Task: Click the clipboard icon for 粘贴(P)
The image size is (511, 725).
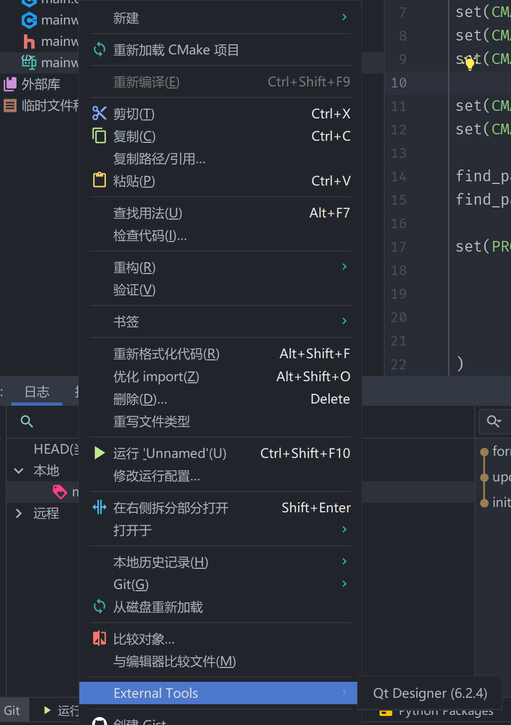Action: click(x=99, y=180)
